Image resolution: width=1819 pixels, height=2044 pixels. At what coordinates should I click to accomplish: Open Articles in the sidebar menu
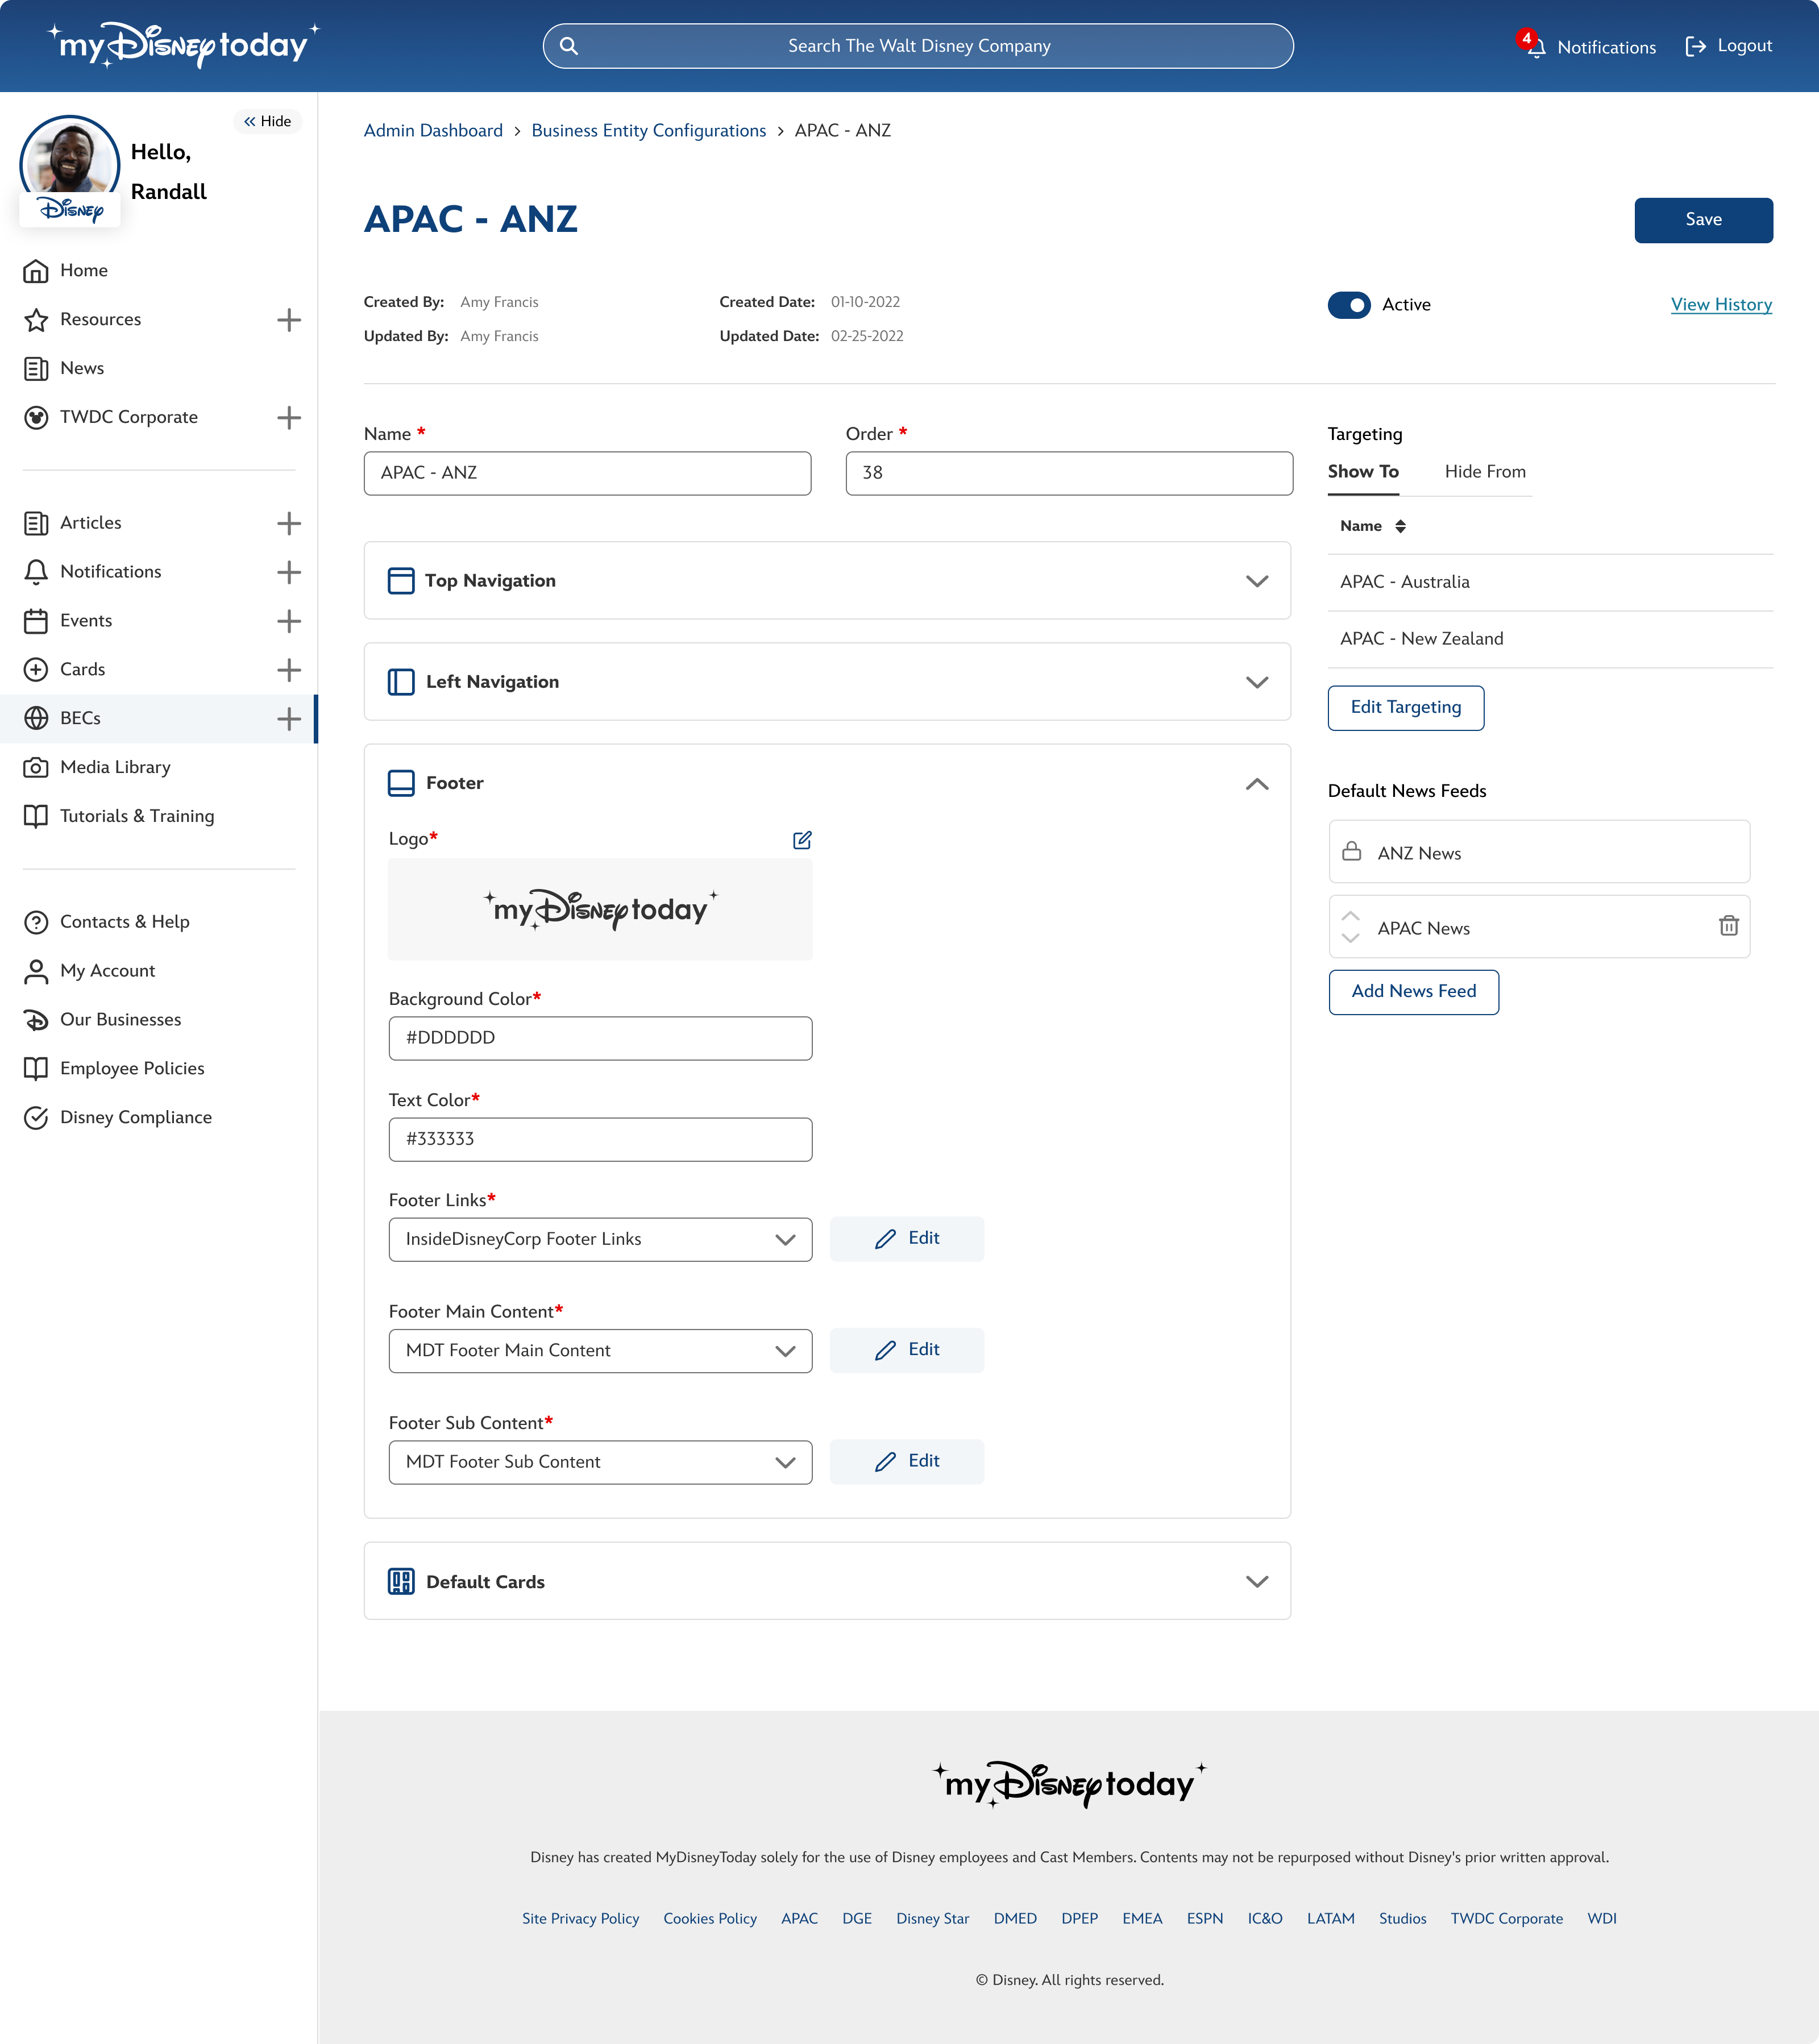pyautogui.click(x=91, y=523)
